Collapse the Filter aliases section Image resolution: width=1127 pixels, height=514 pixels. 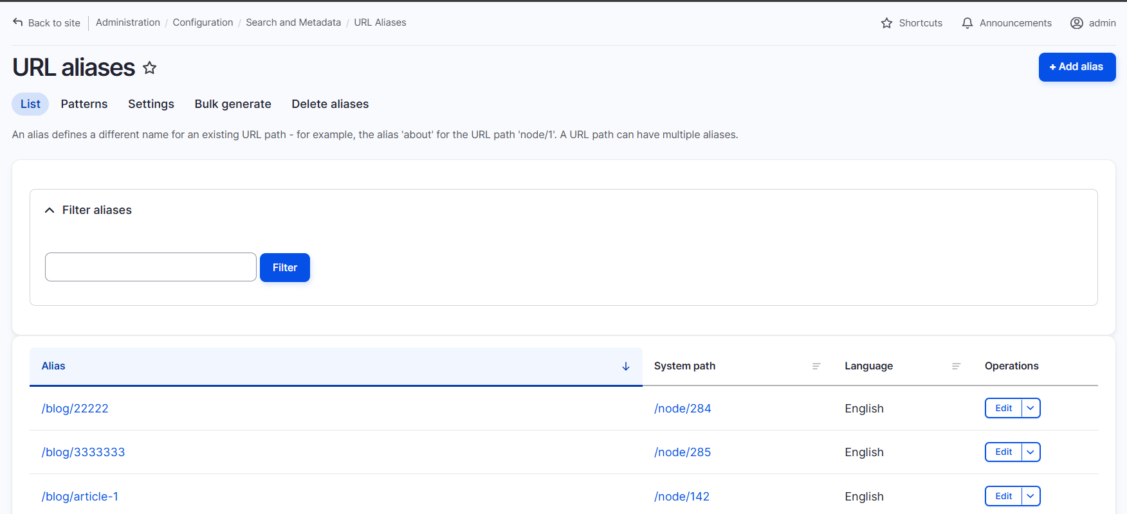pos(50,210)
